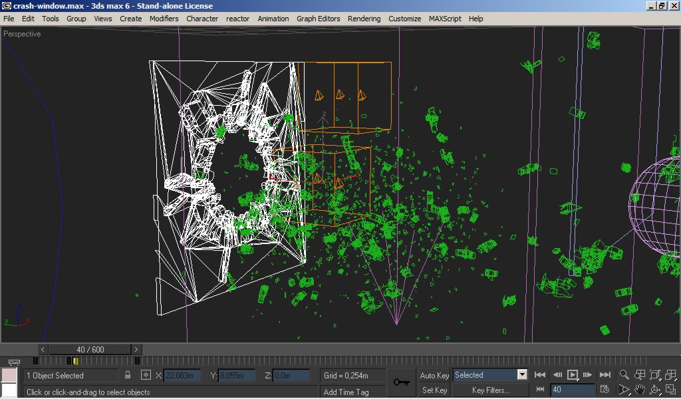Screen dimensions: 681x399
Task: Toggle Key Mode icon
Action: pos(540,390)
